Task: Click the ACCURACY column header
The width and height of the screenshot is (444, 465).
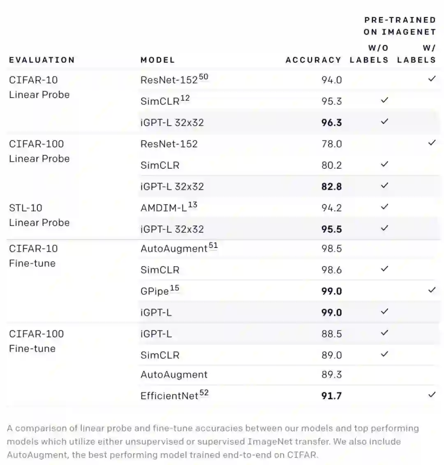Action: point(313,60)
